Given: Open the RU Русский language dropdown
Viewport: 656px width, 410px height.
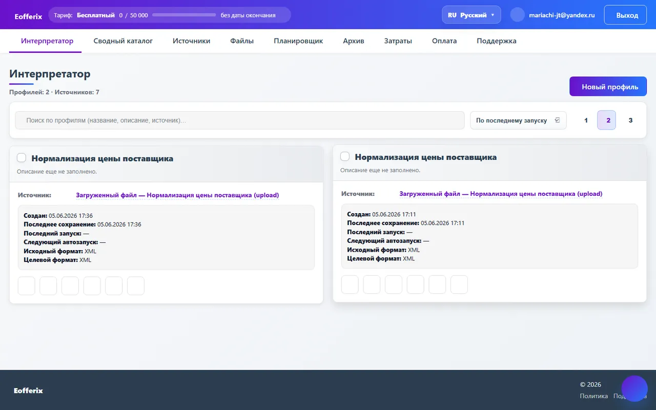Looking at the screenshot, I should tap(471, 15).
